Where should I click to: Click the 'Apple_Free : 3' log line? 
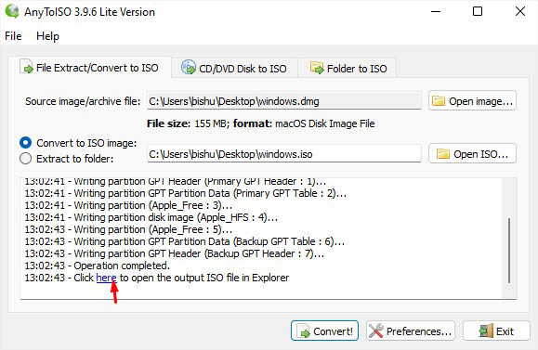click(128, 205)
